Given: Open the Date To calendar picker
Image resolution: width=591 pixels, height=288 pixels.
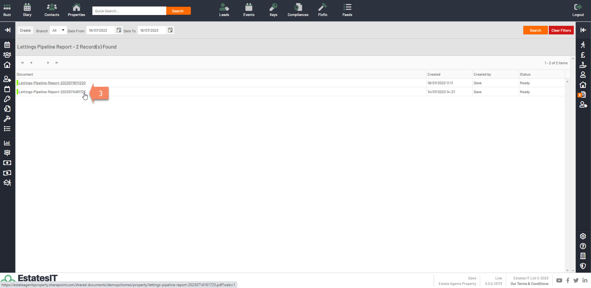Looking at the screenshot, I should tap(170, 30).
